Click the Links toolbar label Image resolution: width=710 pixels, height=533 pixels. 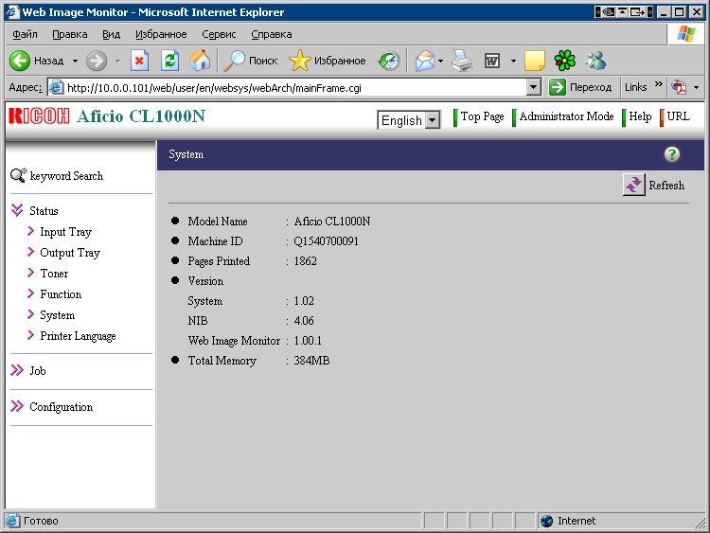point(635,87)
